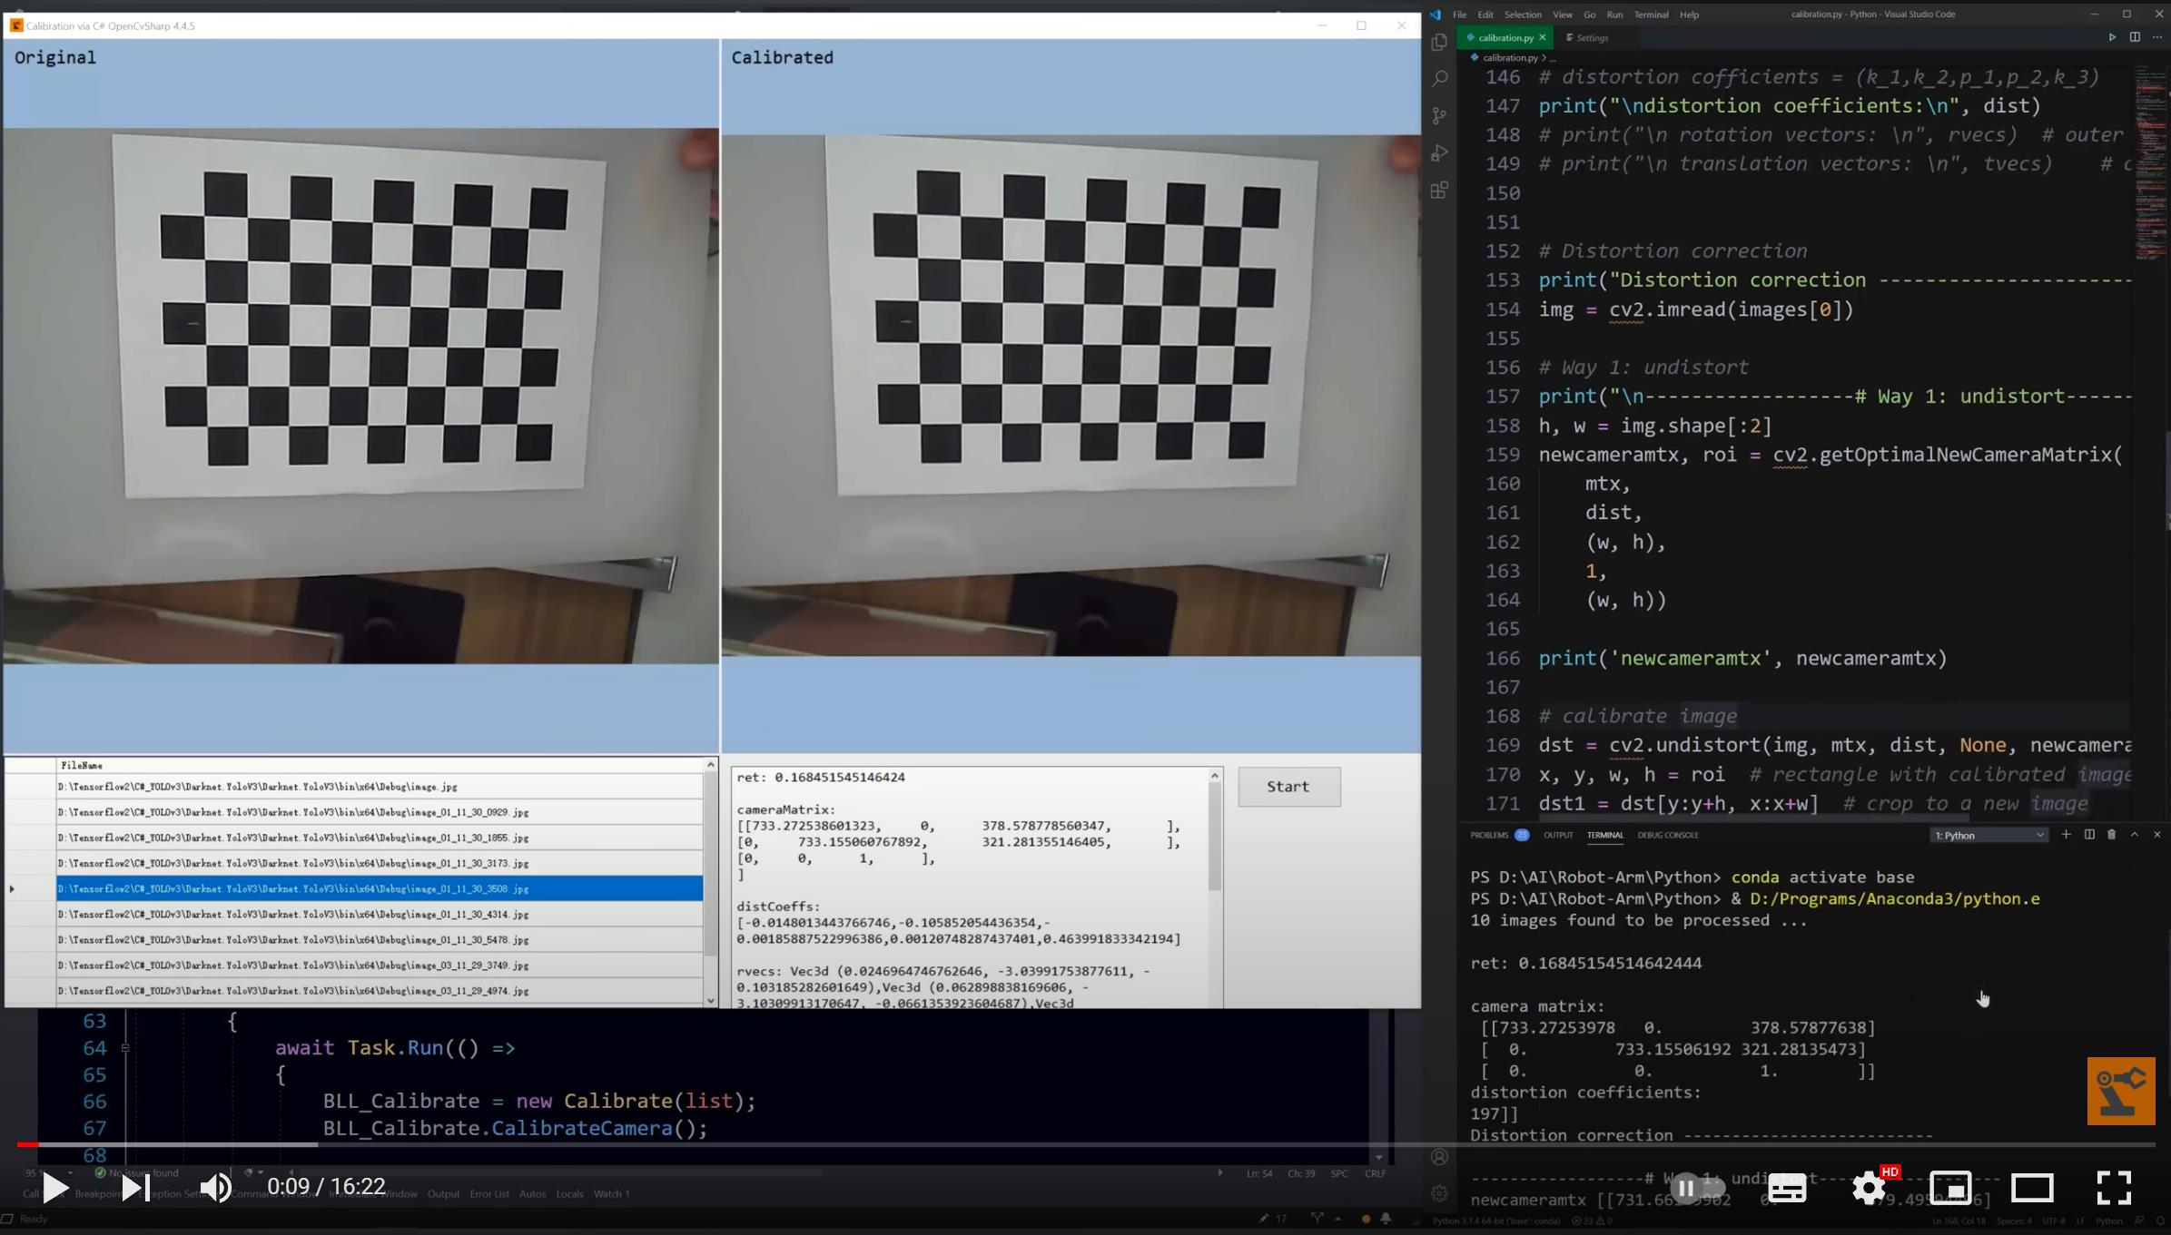
Task: Play the video with the play button
Action: click(x=55, y=1188)
